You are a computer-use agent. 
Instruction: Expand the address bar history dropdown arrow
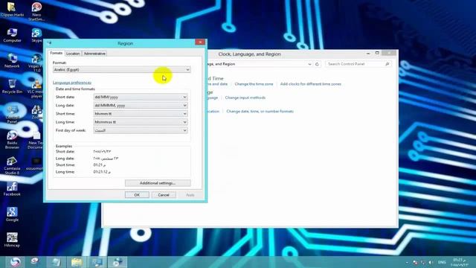[309, 64]
